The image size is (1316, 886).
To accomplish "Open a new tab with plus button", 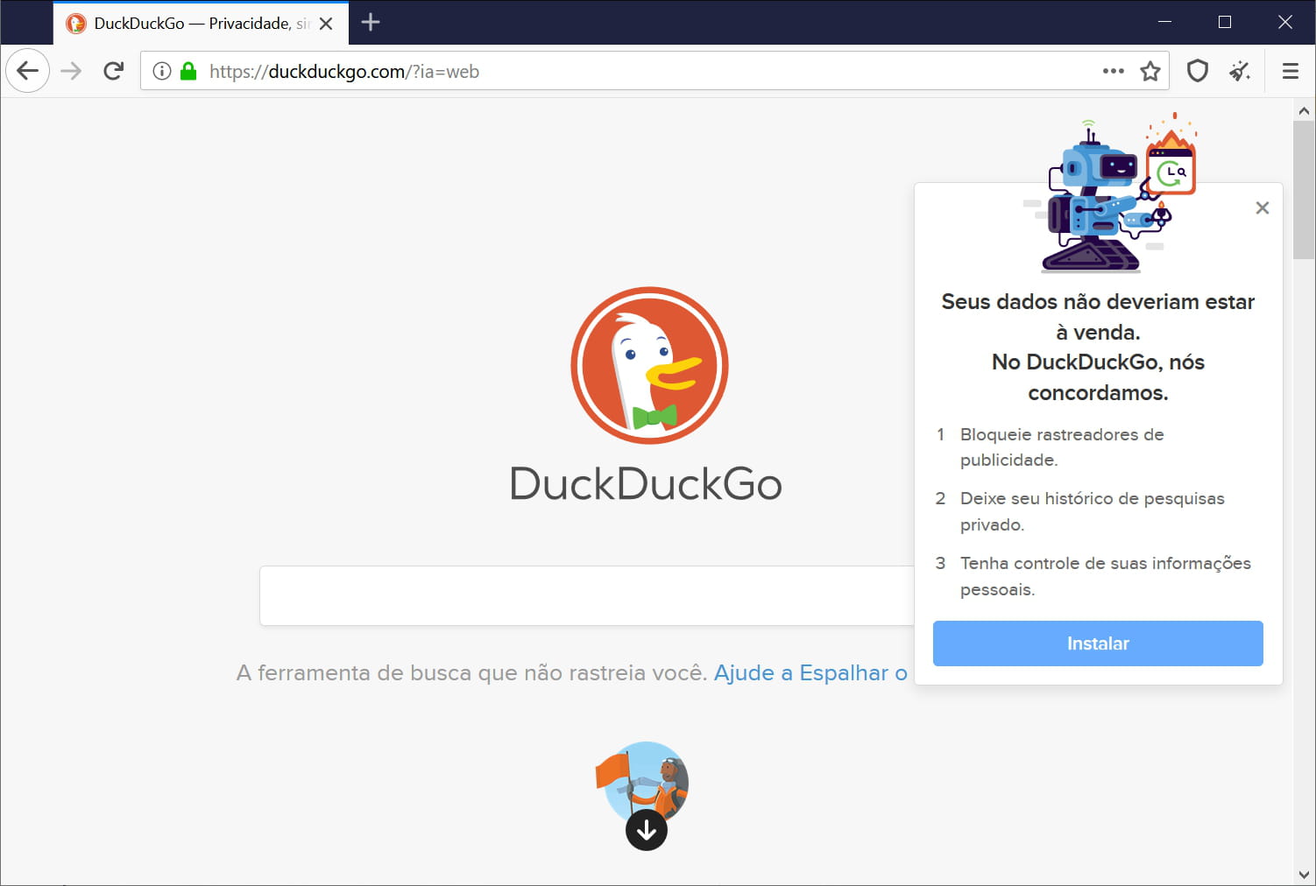I will [371, 23].
